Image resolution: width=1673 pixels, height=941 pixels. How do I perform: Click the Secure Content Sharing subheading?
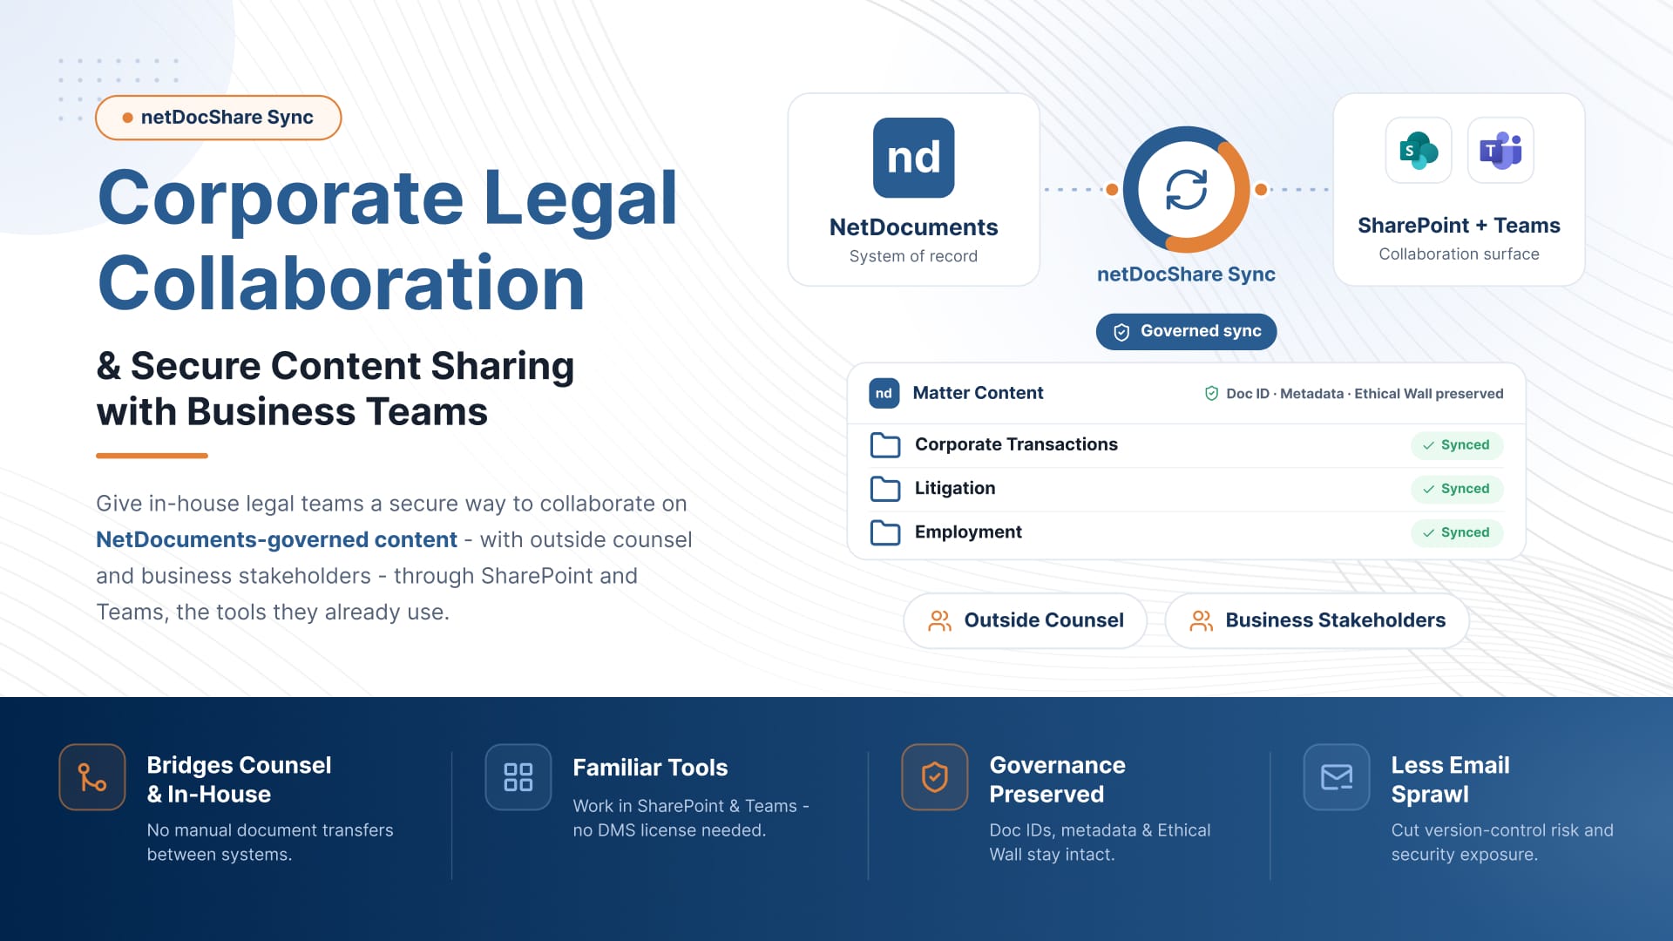tap(335, 389)
